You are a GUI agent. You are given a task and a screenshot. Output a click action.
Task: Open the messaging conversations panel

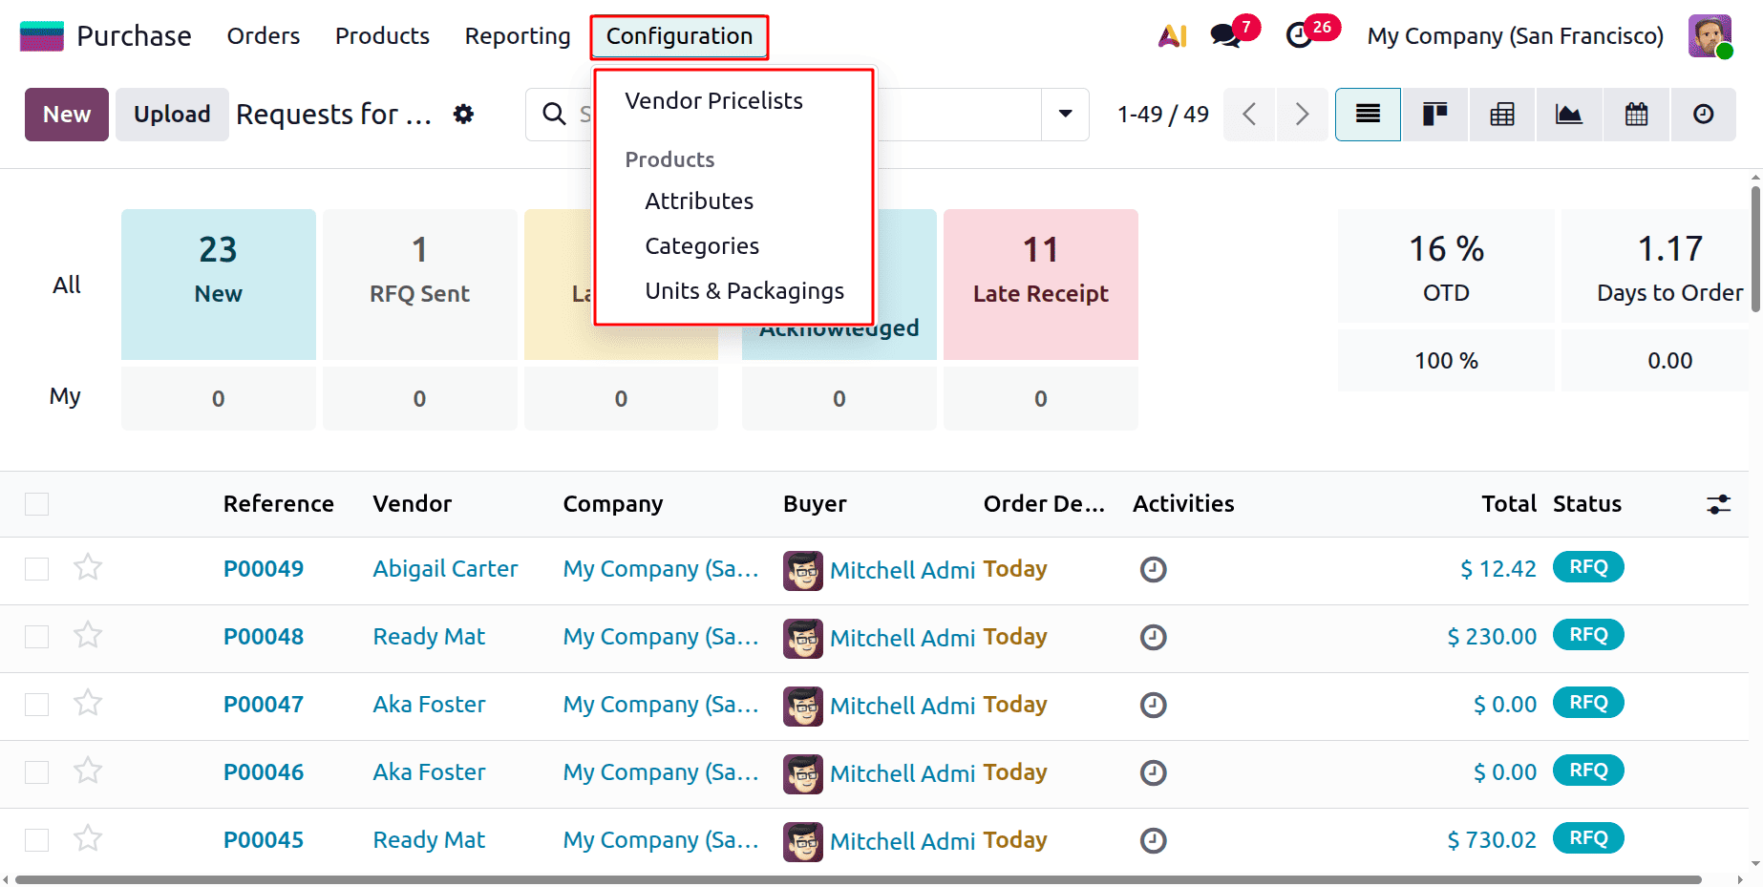(x=1225, y=35)
